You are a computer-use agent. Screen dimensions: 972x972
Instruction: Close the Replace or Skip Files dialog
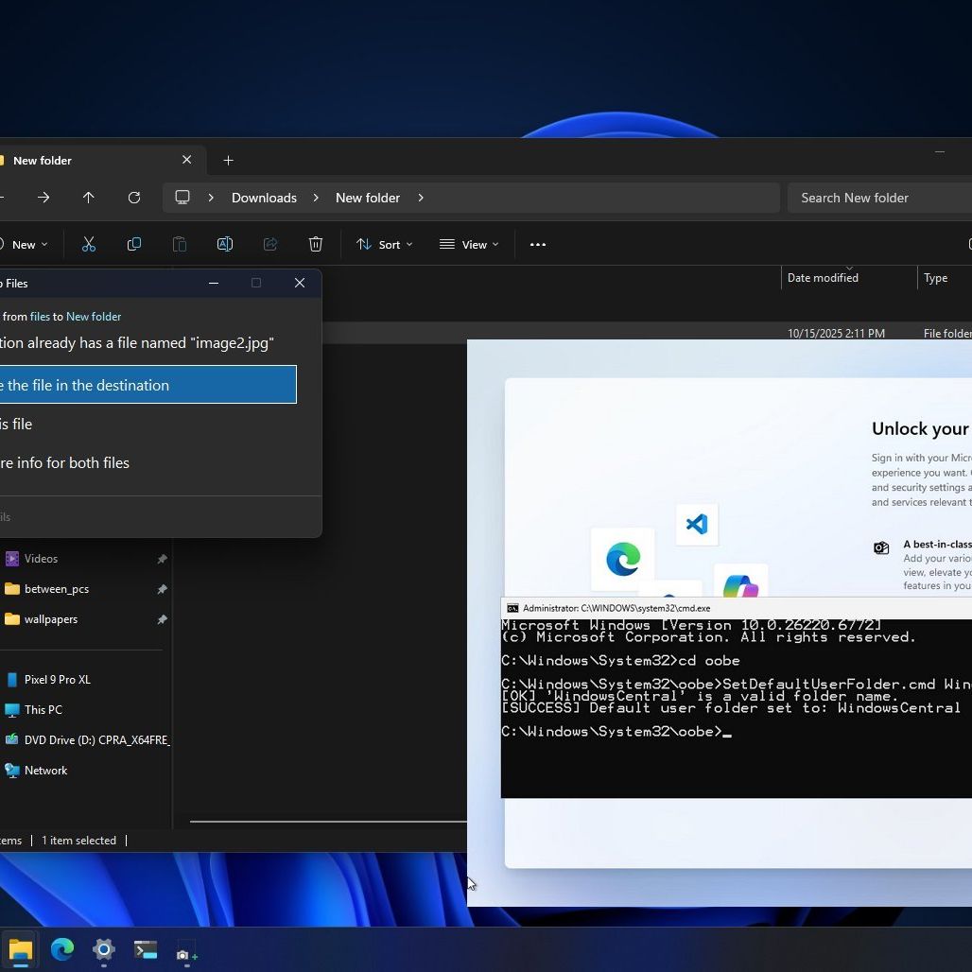300,283
